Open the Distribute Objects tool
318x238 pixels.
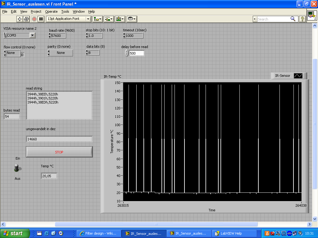click(109, 19)
